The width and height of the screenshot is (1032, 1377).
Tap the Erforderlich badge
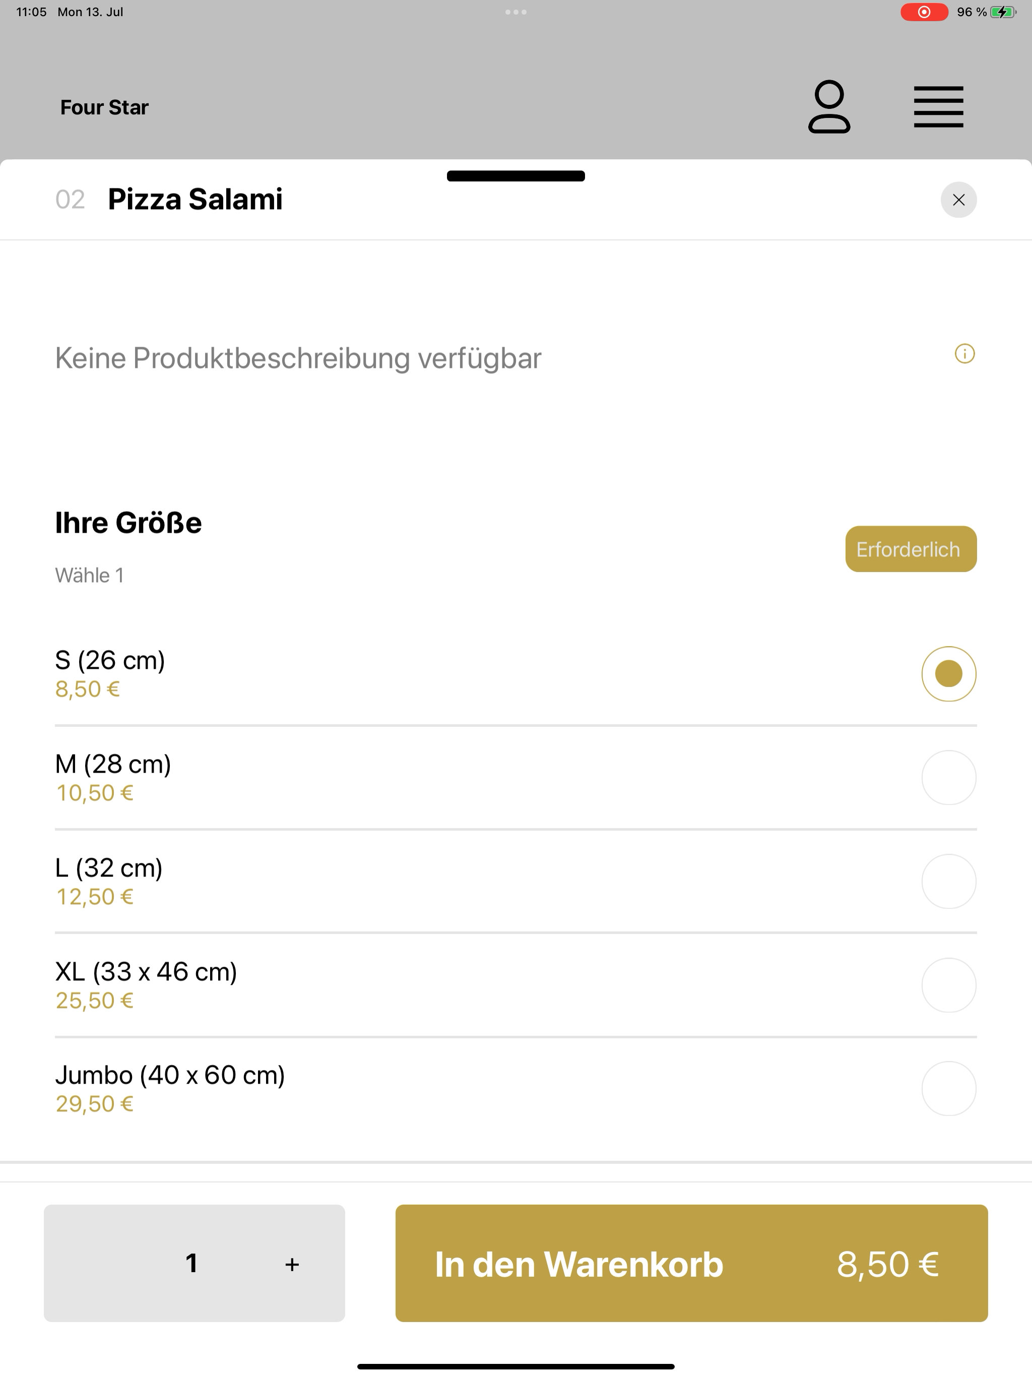pyautogui.click(x=911, y=549)
